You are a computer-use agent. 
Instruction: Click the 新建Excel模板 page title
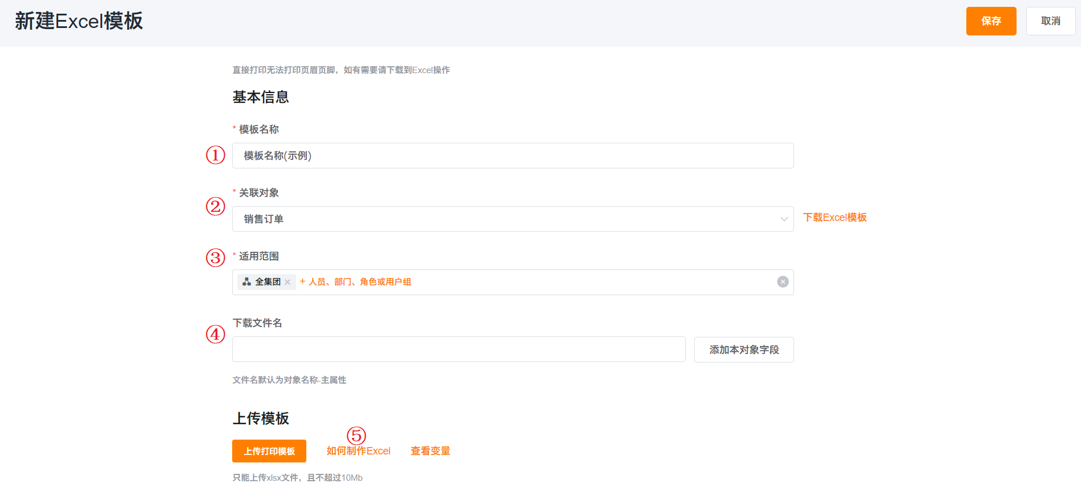click(x=79, y=21)
